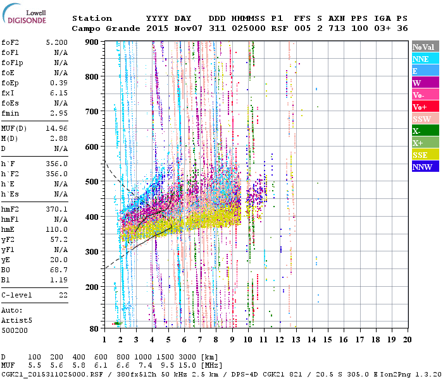Click the h`F2 value 356.0
This screenshot has height=379, width=443.
[x=57, y=174]
